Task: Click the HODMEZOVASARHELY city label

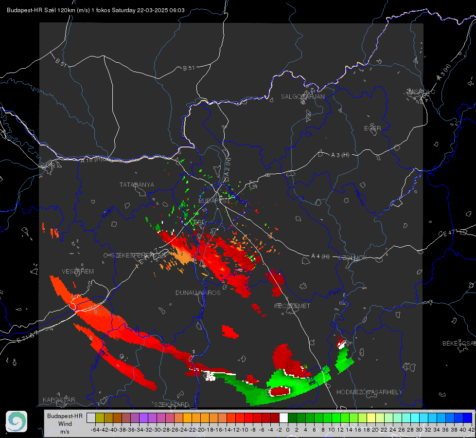Action: tap(369, 392)
